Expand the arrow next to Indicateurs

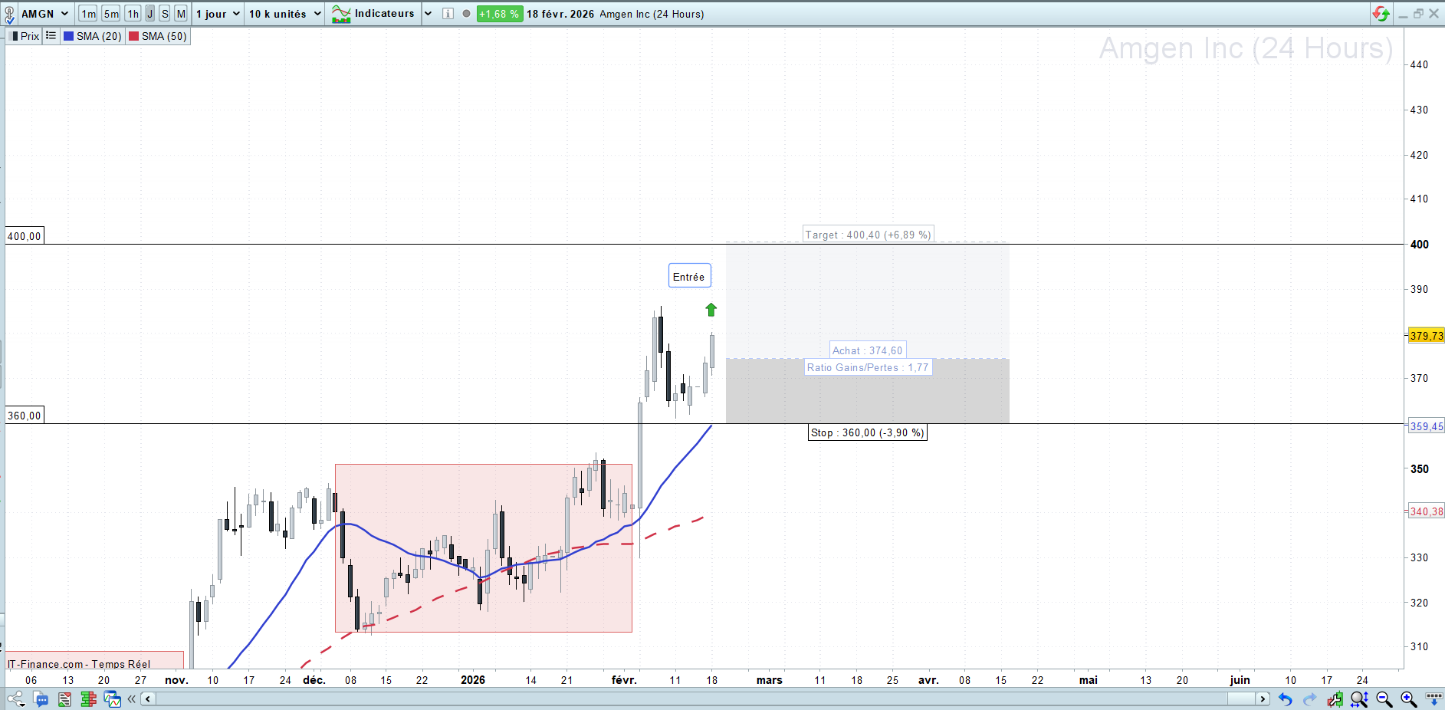(x=428, y=14)
